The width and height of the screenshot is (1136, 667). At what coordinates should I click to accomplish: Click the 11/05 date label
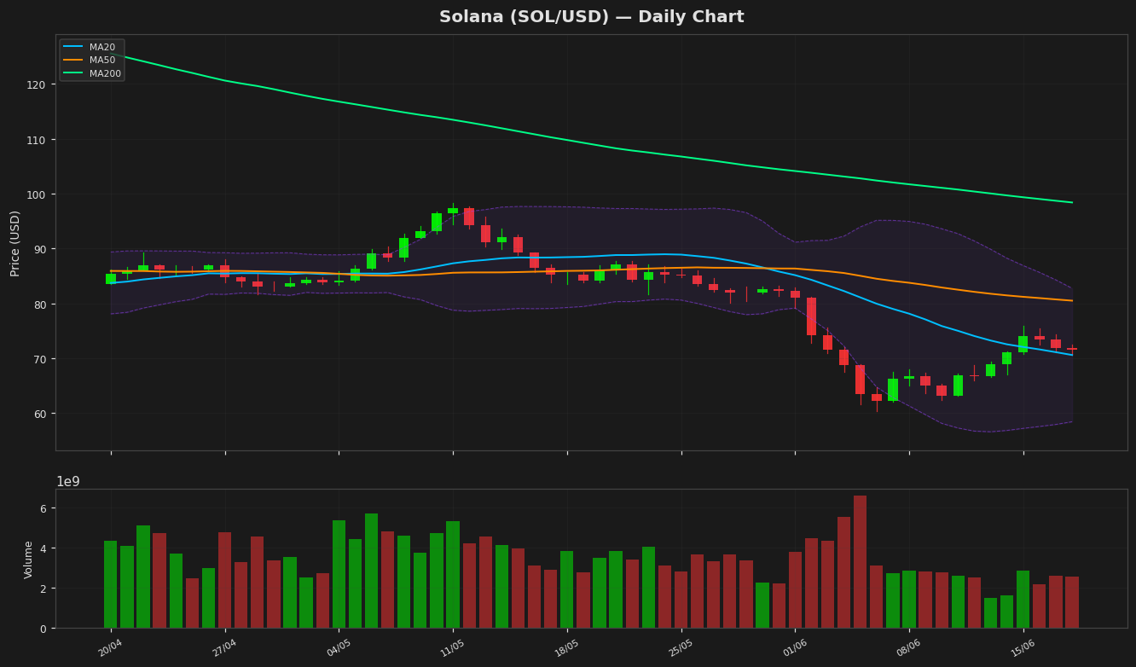pos(452,648)
